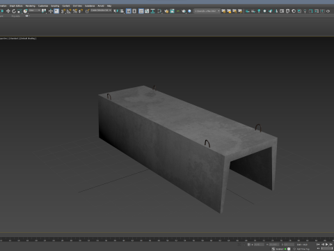Toggle Absolute Mode Transform Type-In
334x251 pixels.
(x=249, y=245)
